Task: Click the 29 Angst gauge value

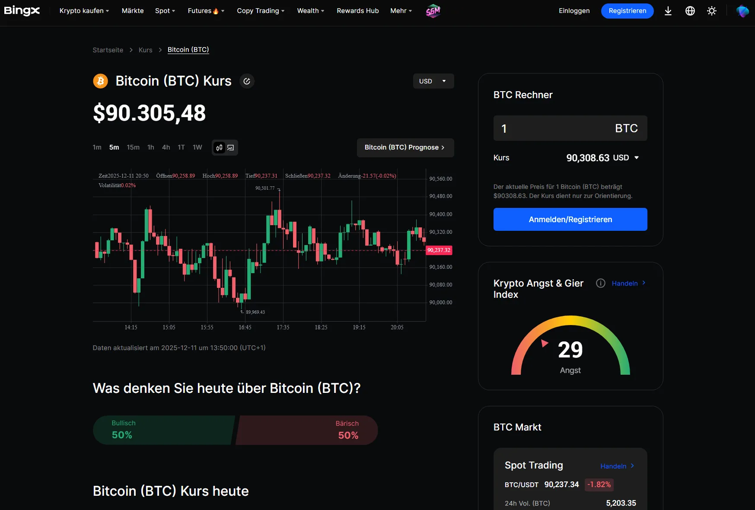Action: coord(570,350)
